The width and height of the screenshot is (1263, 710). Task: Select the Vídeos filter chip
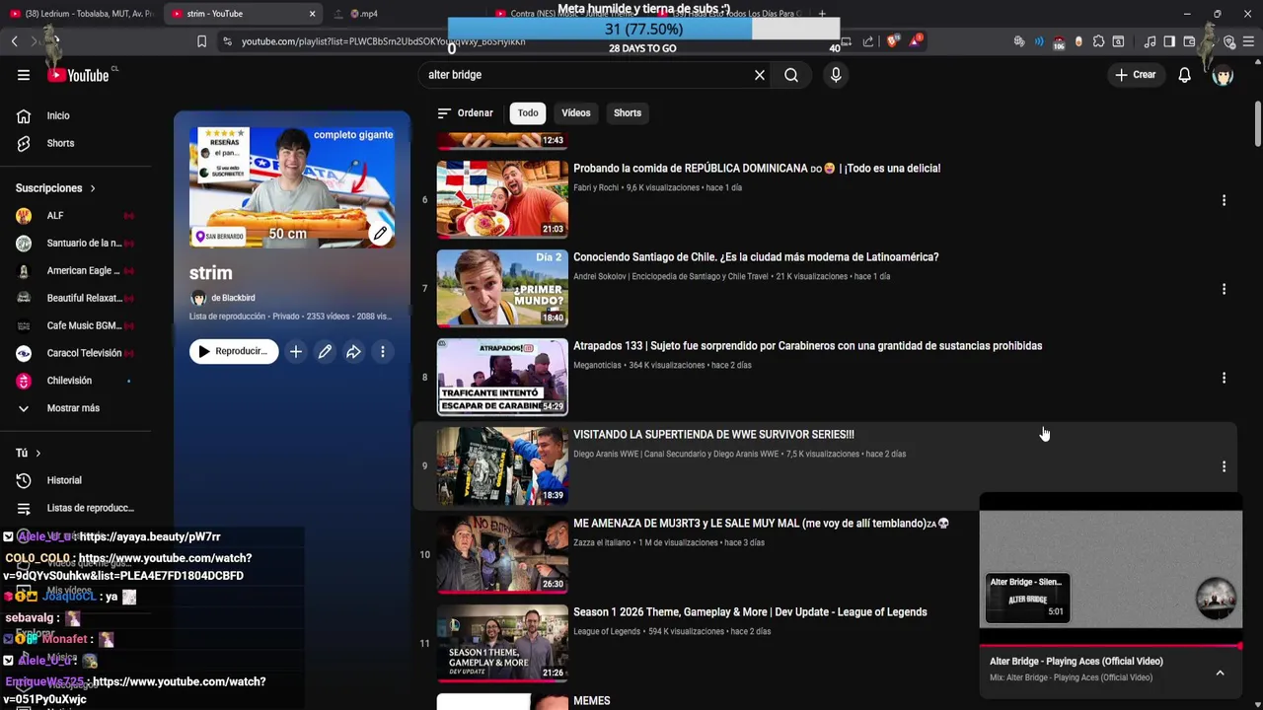pos(576,112)
